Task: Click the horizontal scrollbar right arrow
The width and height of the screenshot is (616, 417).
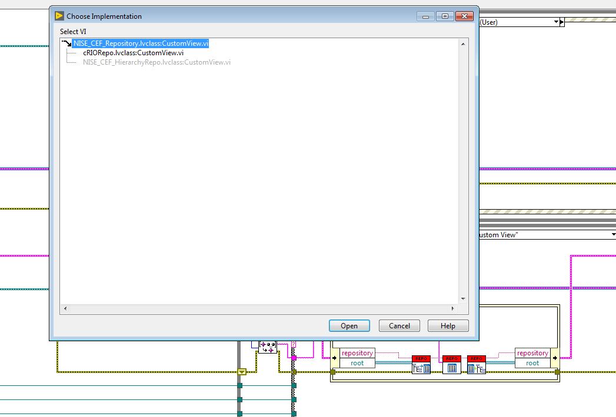Action: click(453, 309)
